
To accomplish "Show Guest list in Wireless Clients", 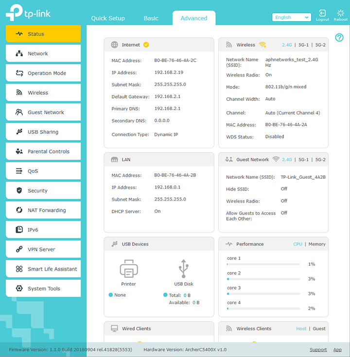I will (x=319, y=329).
